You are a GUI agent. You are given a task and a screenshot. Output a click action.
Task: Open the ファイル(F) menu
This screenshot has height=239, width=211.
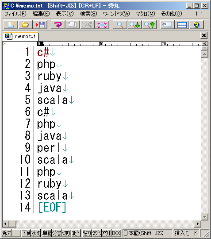15,14
